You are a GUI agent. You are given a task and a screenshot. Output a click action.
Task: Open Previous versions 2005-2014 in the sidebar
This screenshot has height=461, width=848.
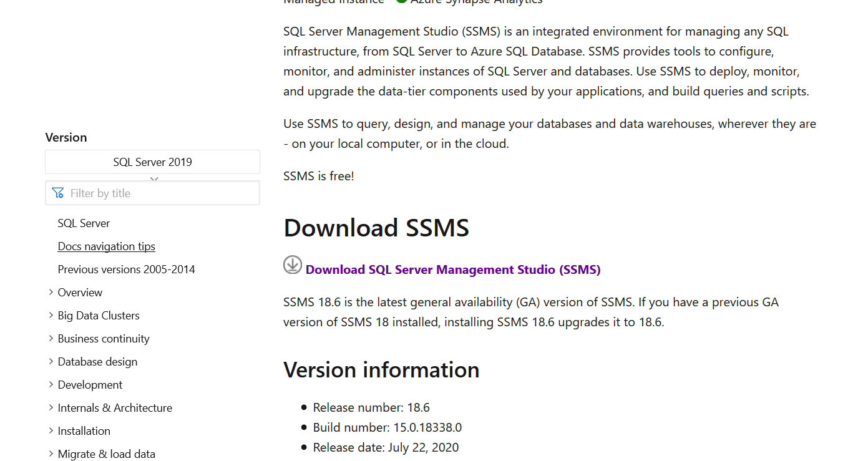(x=127, y=269)
